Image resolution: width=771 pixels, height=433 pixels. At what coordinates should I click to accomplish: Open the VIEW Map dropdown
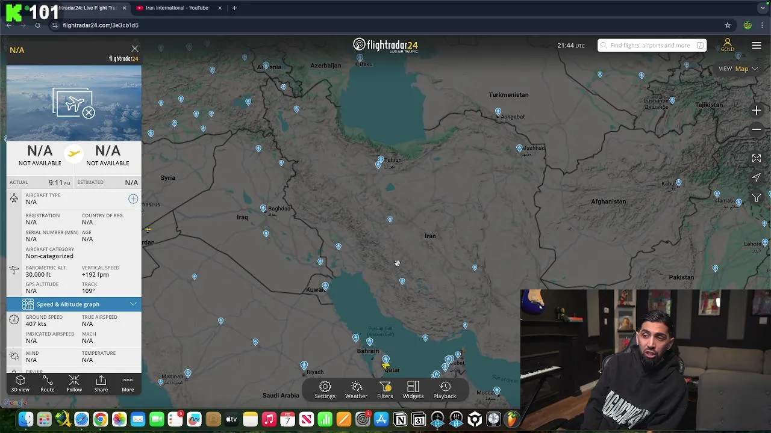tap(738, 69)
